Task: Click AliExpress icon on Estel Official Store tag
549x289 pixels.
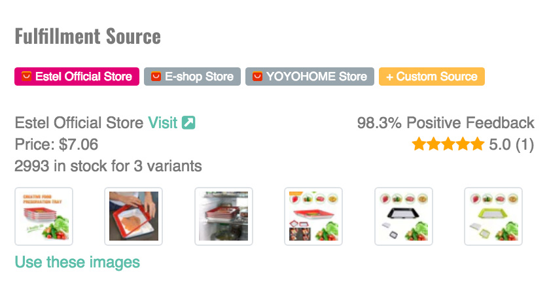Action: coord(26,76)
